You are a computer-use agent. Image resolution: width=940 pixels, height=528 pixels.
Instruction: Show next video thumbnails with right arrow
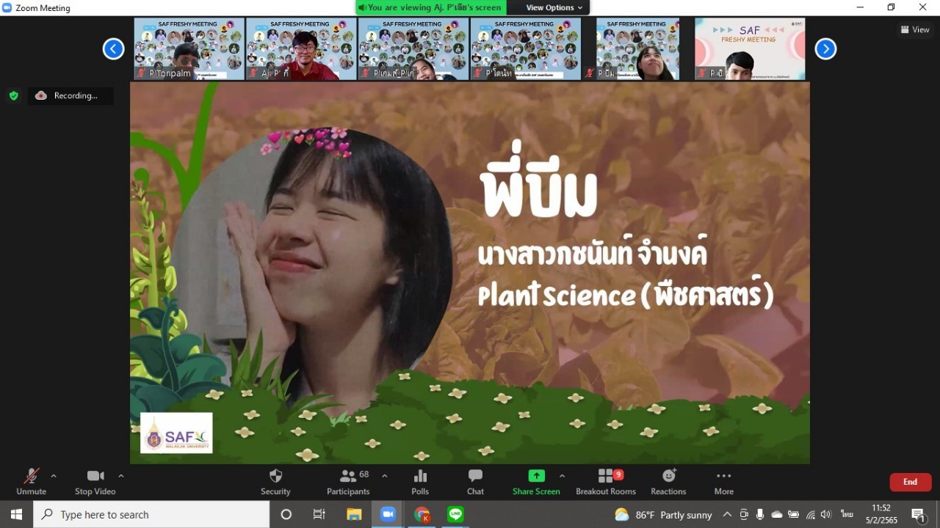[825, 49]
